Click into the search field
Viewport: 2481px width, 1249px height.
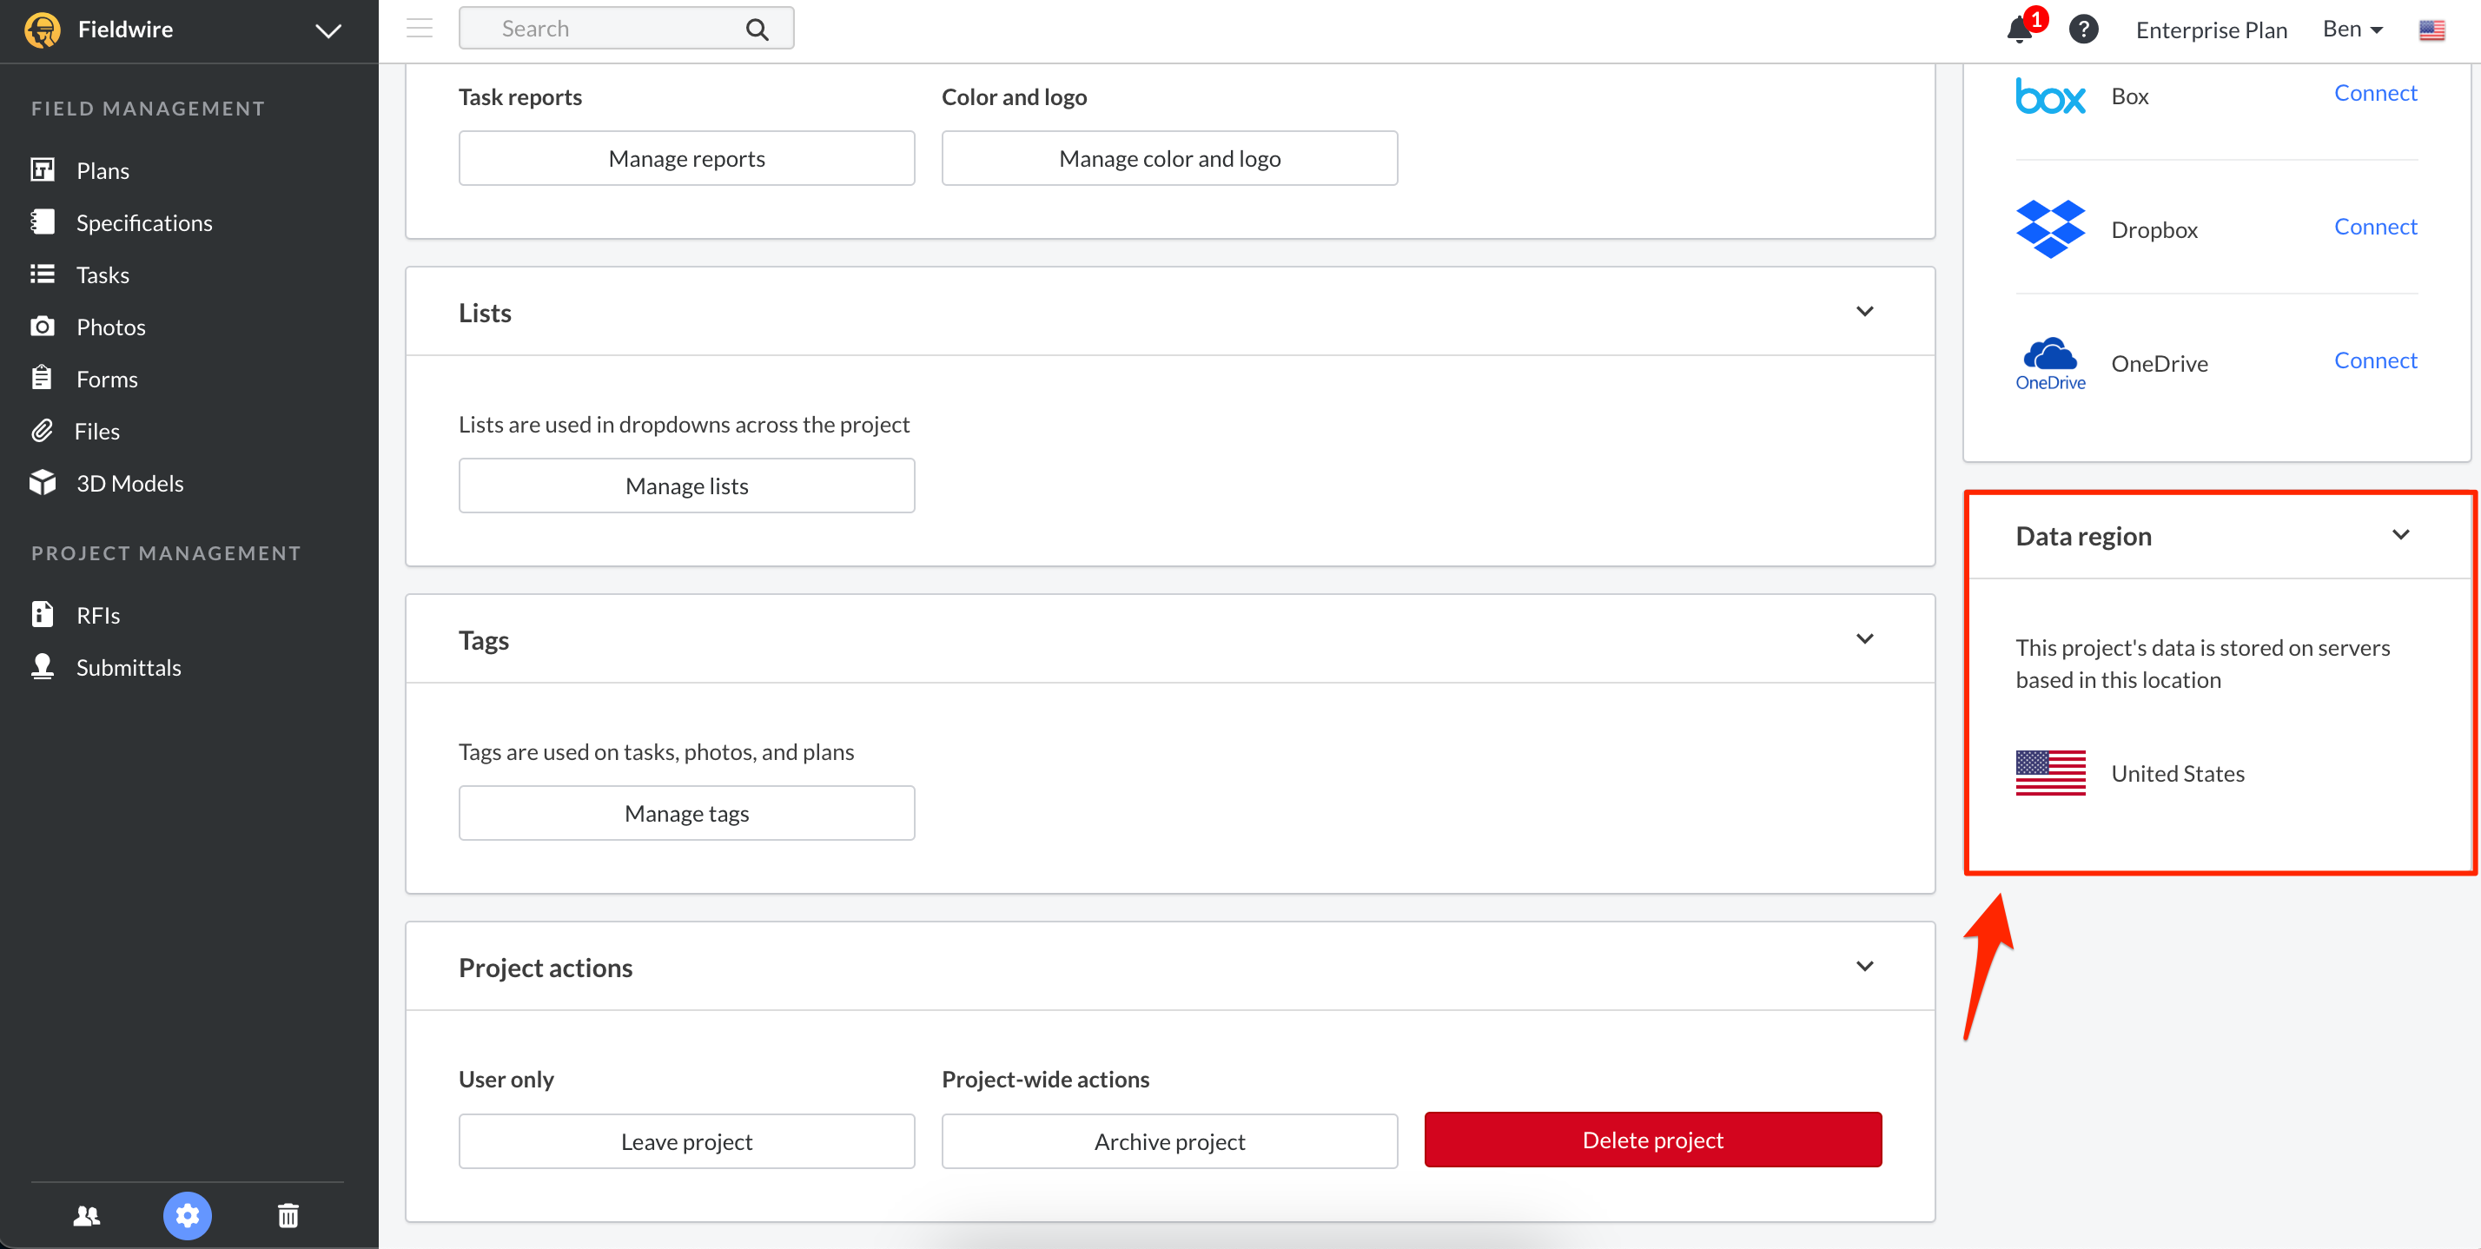597,28
